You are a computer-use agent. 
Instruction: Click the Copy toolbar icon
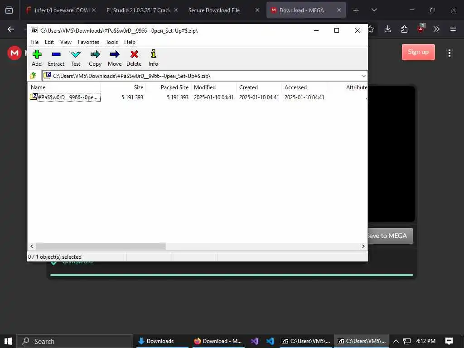click(x=95, y=58)
